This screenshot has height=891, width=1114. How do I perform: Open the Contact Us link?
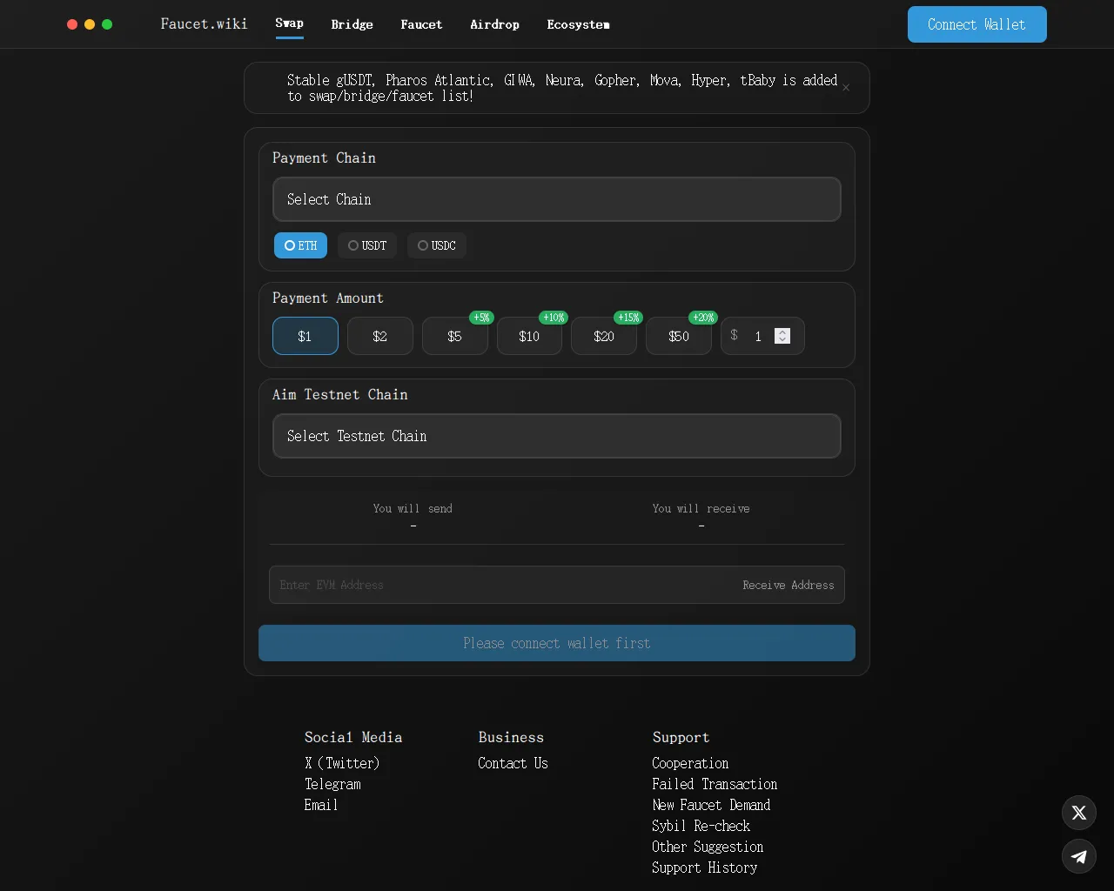click(513, 763)
